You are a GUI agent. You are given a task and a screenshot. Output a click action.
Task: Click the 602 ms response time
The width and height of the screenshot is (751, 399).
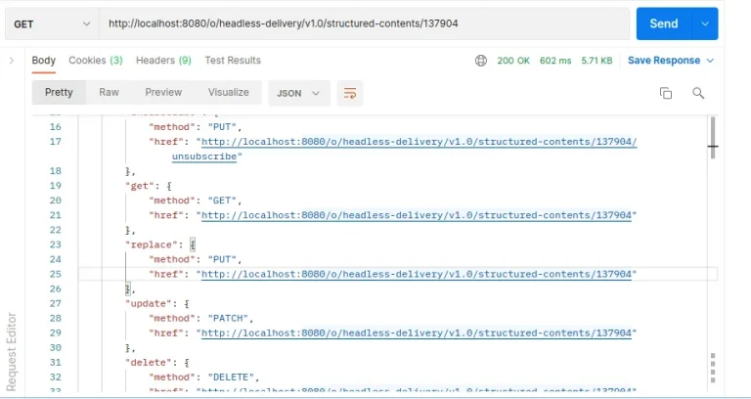pyautogui.click(x=555, y=61)
